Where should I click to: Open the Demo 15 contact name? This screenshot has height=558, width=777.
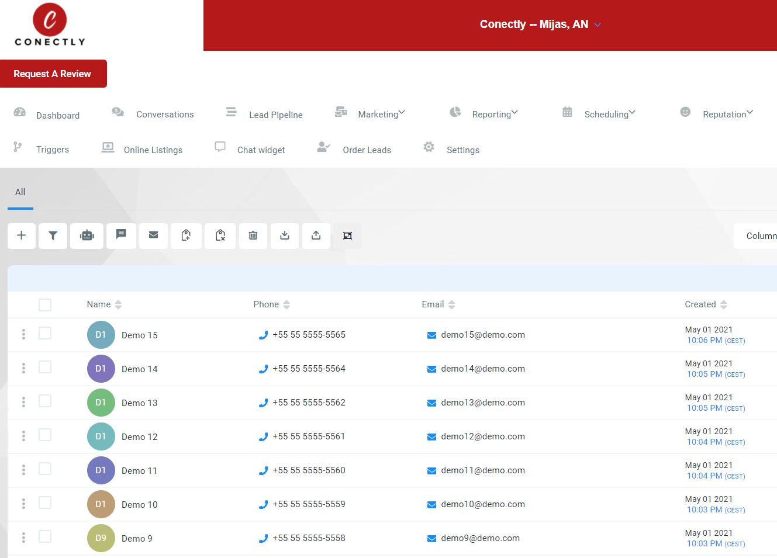[140, 335]
